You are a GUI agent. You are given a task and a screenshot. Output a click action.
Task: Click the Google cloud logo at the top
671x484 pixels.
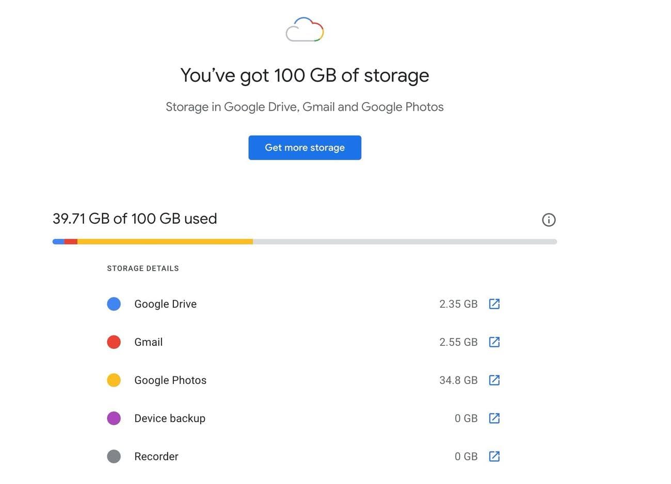(x=304, y=29)
